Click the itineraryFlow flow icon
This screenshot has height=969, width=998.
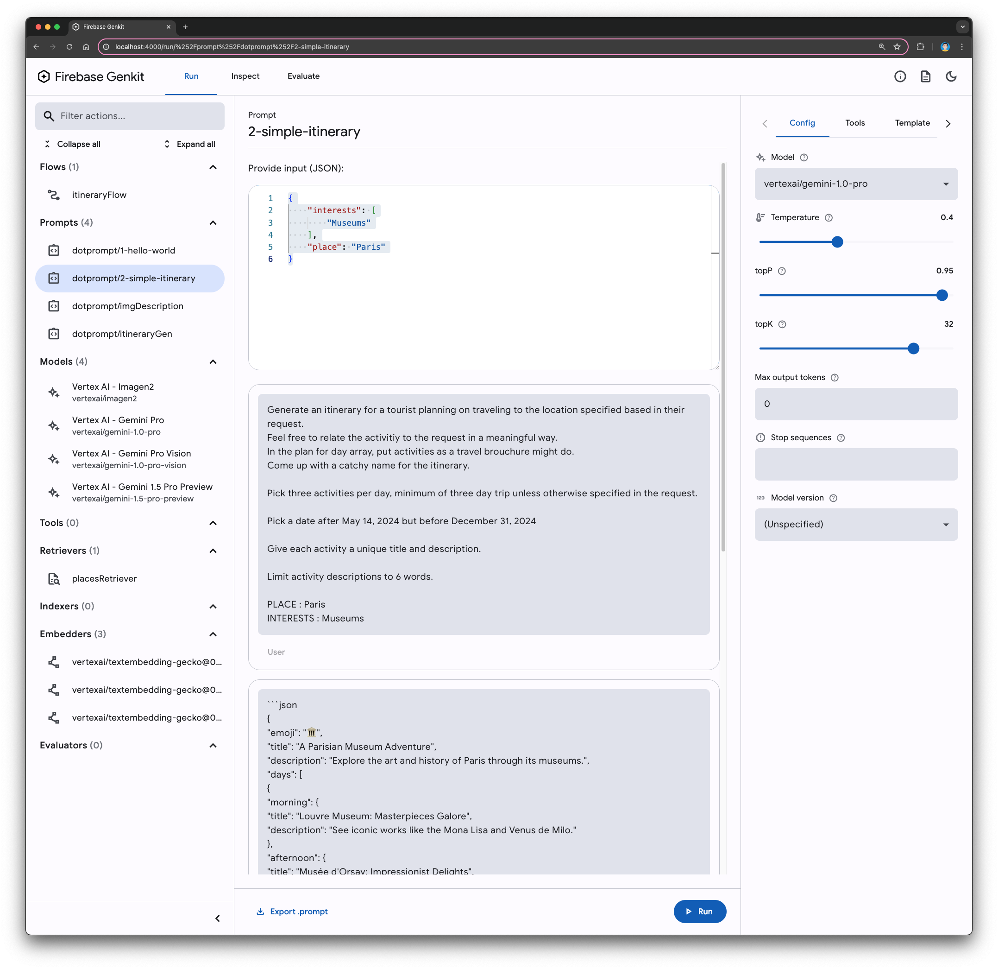(x=55, y=194)
